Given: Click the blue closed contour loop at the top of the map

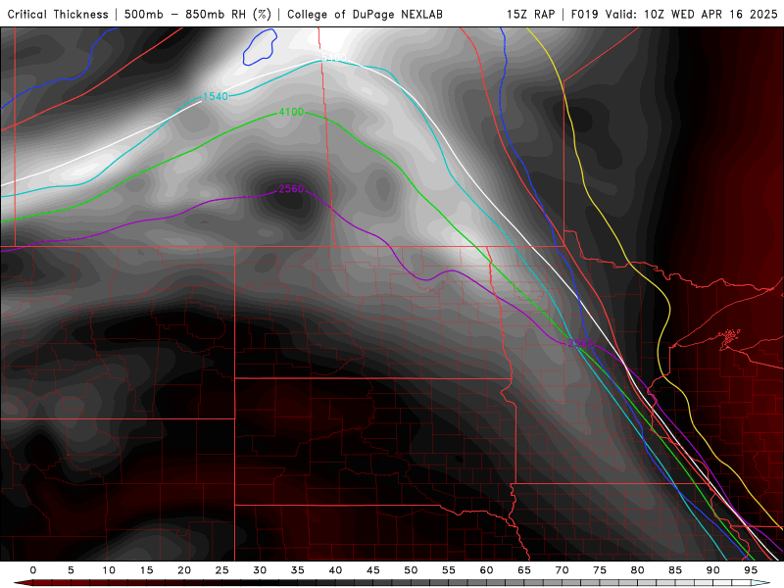Looking at the screenshot, I should (x=260, y=47).
